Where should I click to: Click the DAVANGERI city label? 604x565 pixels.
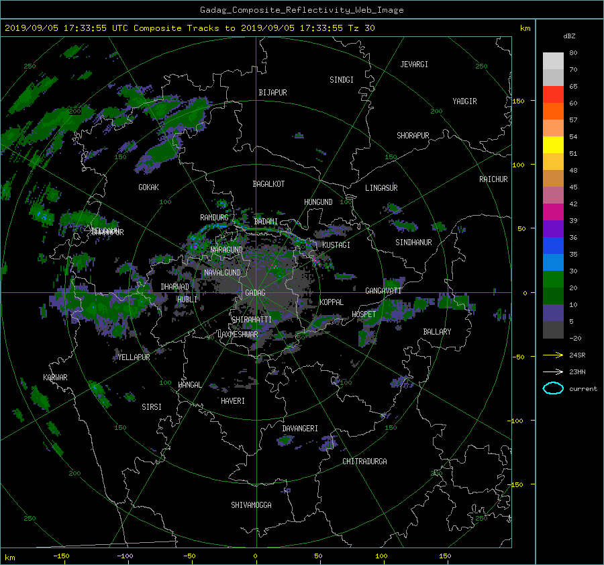(x=300, y=429)
